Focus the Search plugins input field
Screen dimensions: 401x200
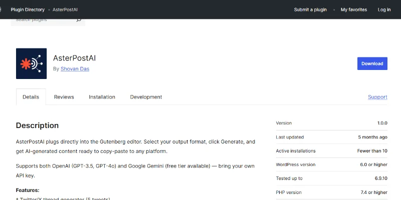pyautogui.click(x=48, y=21)
